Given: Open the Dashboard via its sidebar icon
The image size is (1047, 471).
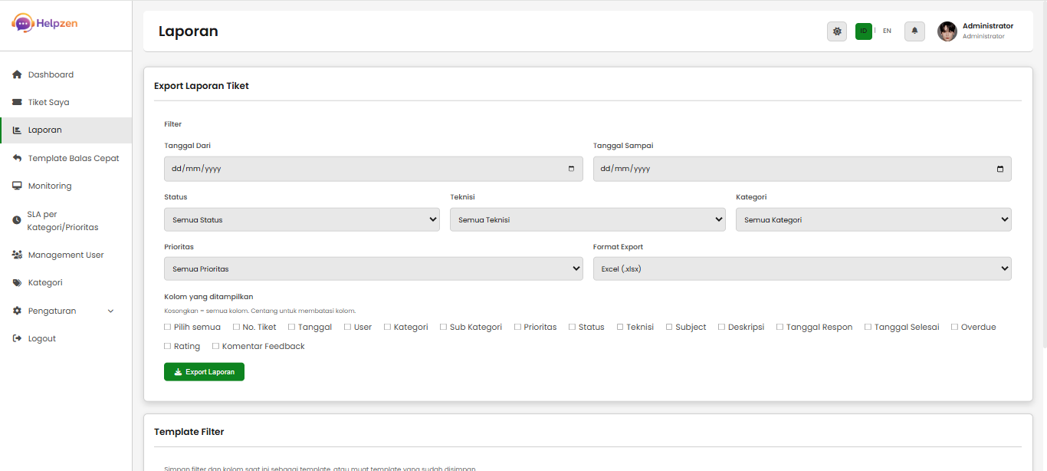Looking at the screenshot, I should pyautogui.click(x=16, y=74).
